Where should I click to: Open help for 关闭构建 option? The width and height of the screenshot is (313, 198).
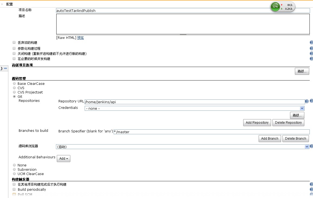point(311,54)
